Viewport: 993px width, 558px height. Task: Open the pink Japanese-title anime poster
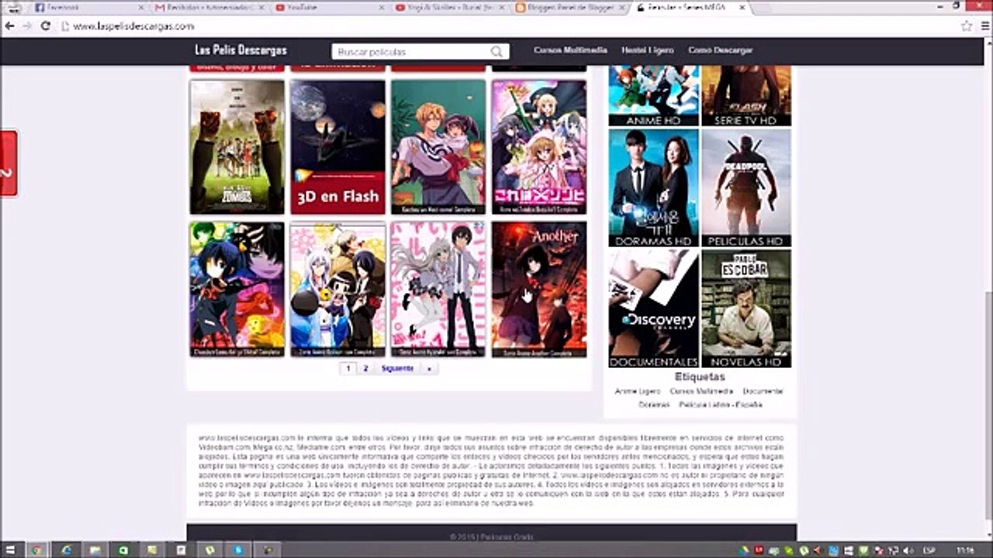pos(539,147)
